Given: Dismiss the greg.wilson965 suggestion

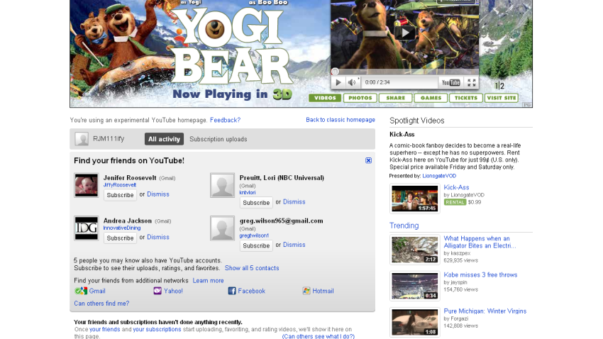Looking at the screenshot, I should pyautogui.click(x=294, y=245).
